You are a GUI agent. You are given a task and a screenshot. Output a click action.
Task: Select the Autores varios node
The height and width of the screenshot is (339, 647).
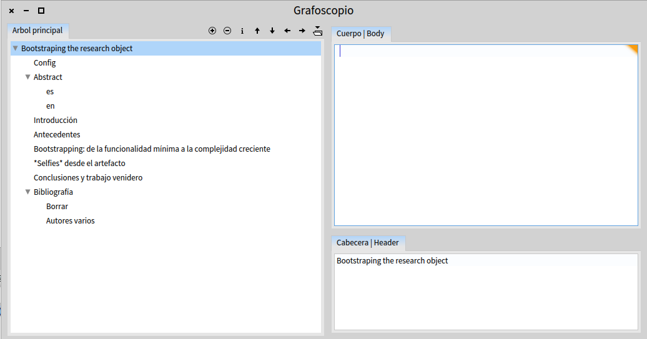pyautogui.click(x=71, y=221)
